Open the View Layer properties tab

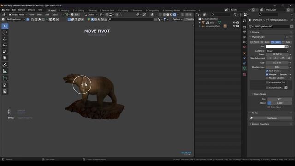[244, 37]
